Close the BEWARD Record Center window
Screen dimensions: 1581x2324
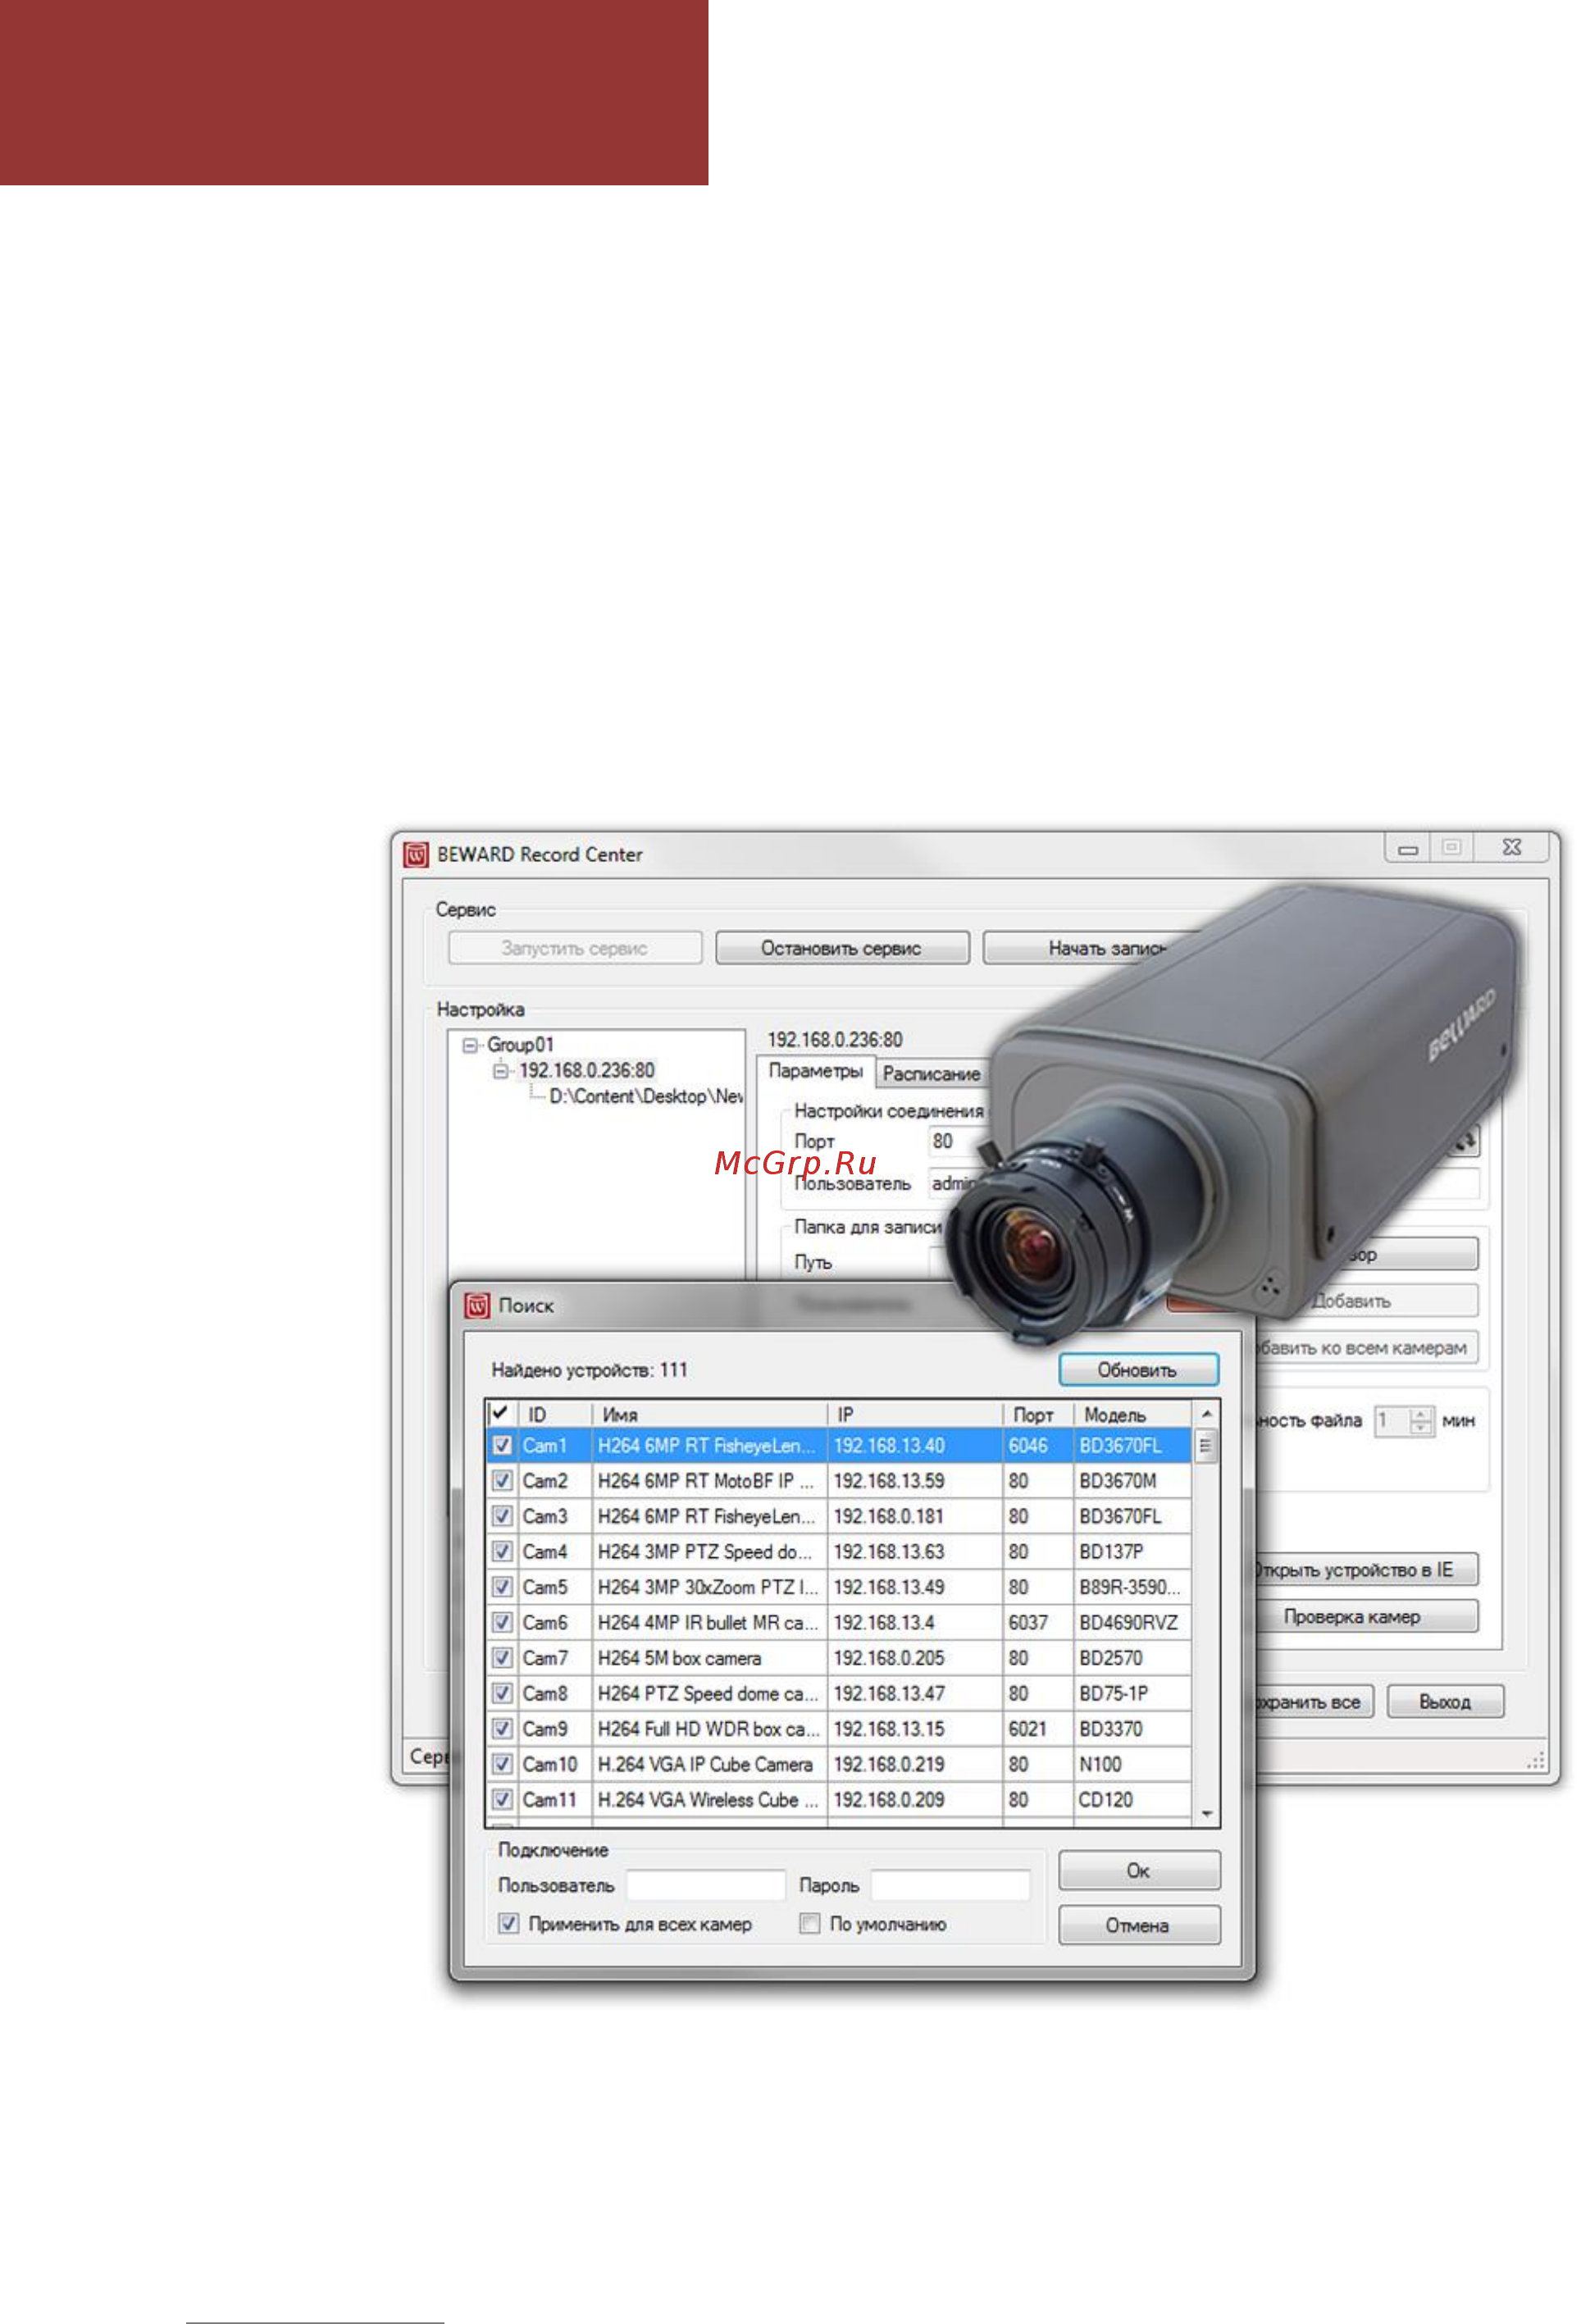click(x=1512, y=848)
